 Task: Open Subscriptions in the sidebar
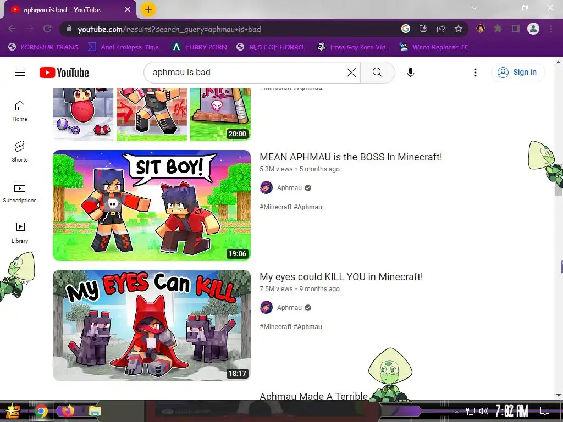(x=20, y=192)
